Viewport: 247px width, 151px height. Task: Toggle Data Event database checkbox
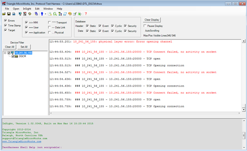tap(100, 31)
